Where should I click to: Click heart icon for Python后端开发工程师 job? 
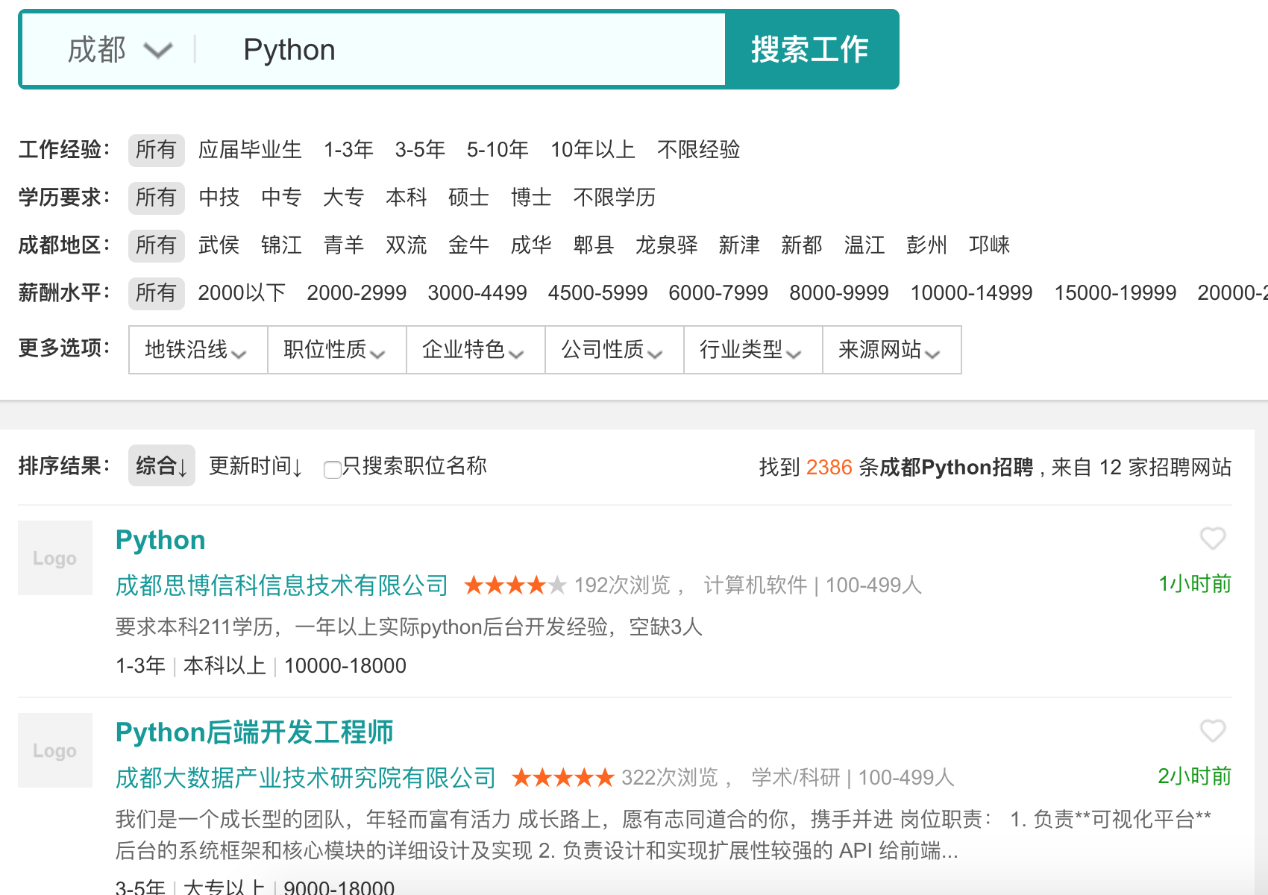coord(1212,730)
